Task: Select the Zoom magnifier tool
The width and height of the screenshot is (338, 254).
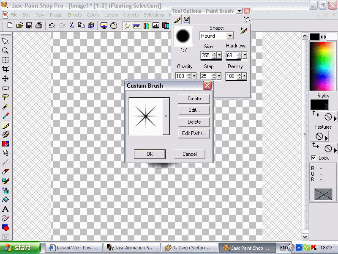Action: pyautogui.click(x=5, y=51)
